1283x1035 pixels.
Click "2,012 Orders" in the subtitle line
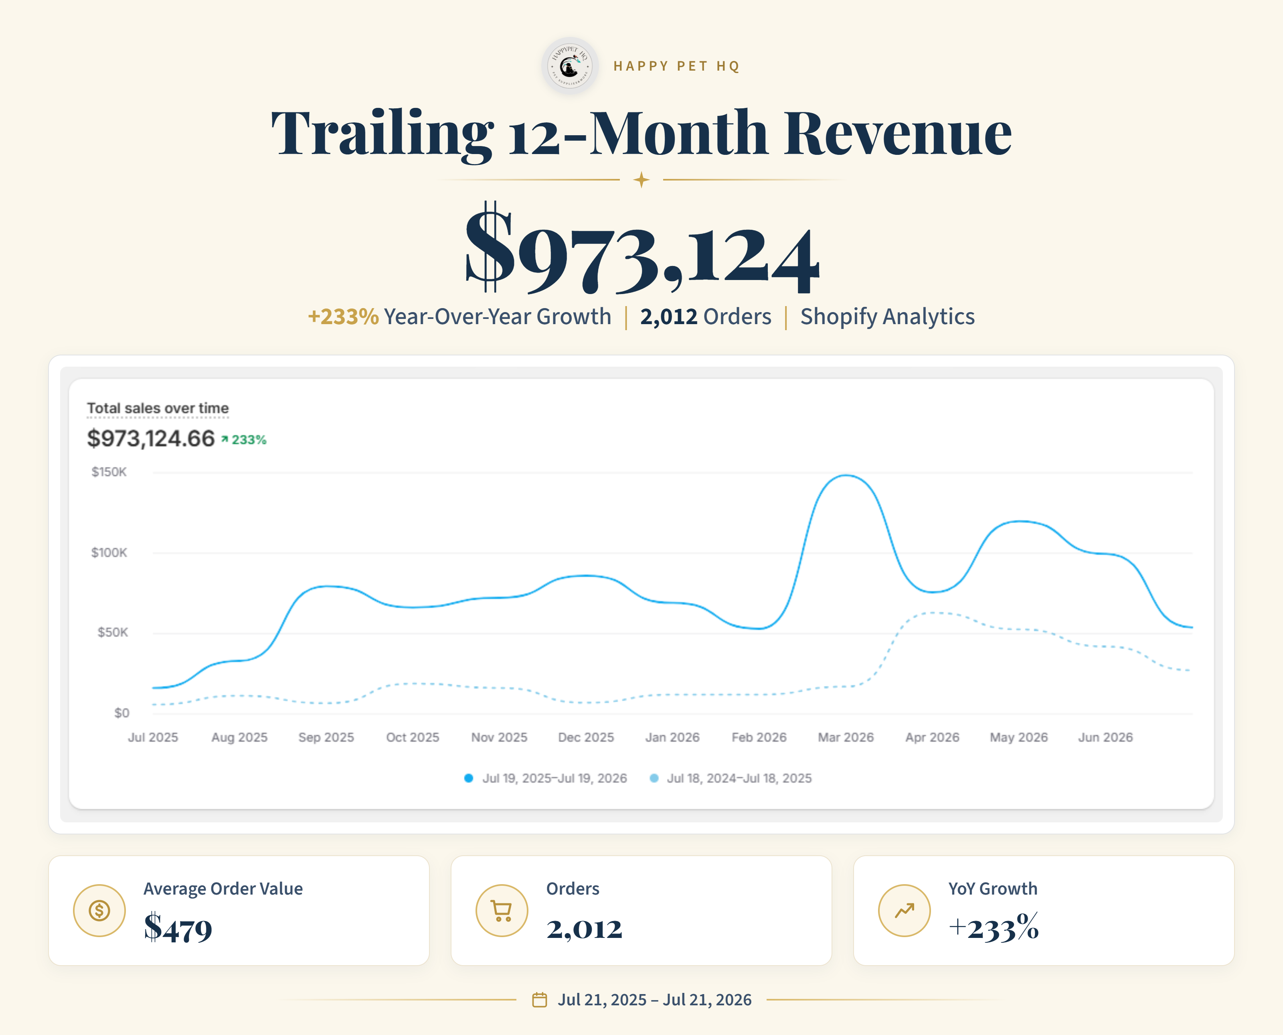[x=706, y=317]
